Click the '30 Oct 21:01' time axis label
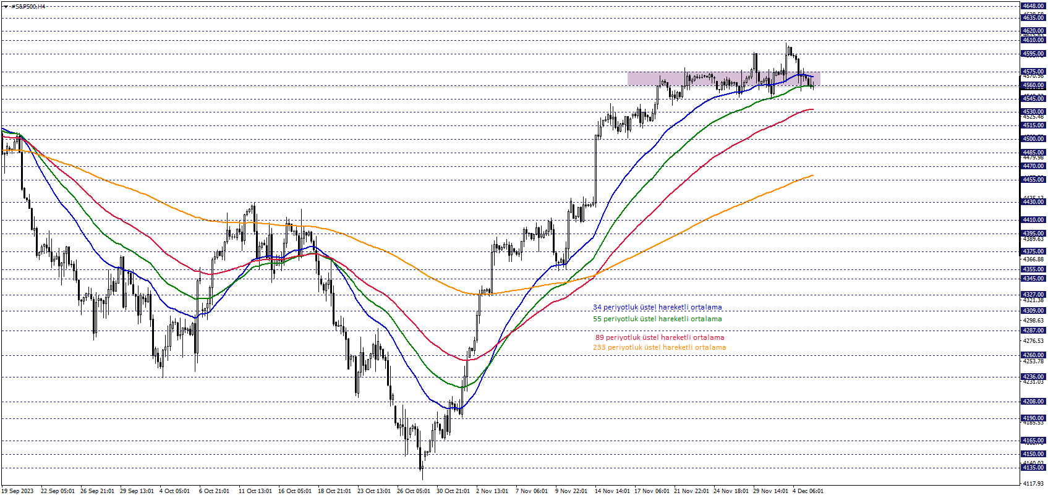This screenshot has width=1048, height=498. (x=453, y=491)
